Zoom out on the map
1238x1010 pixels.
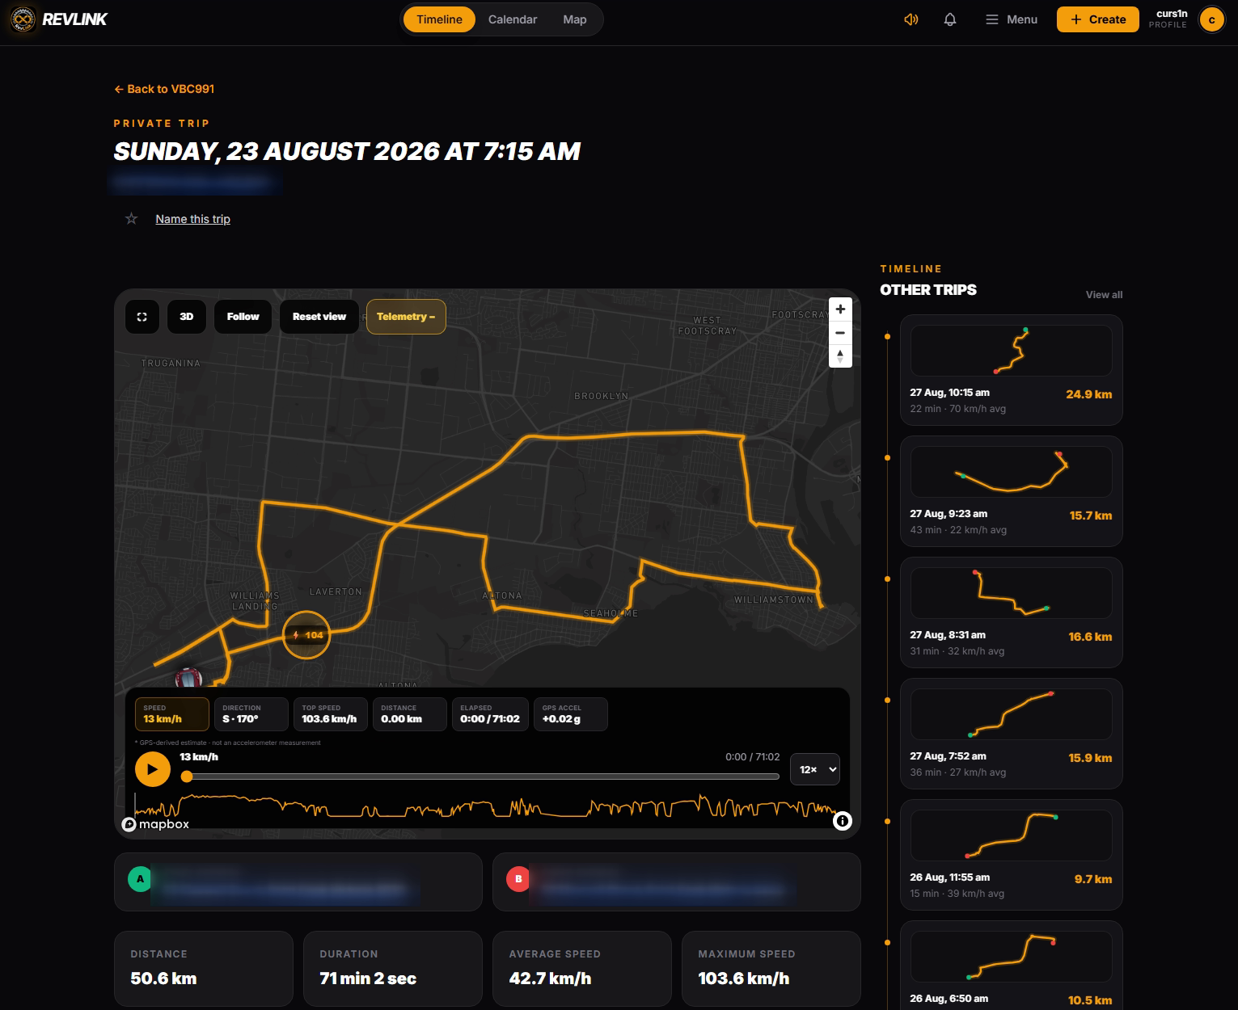tap(840, 333)
